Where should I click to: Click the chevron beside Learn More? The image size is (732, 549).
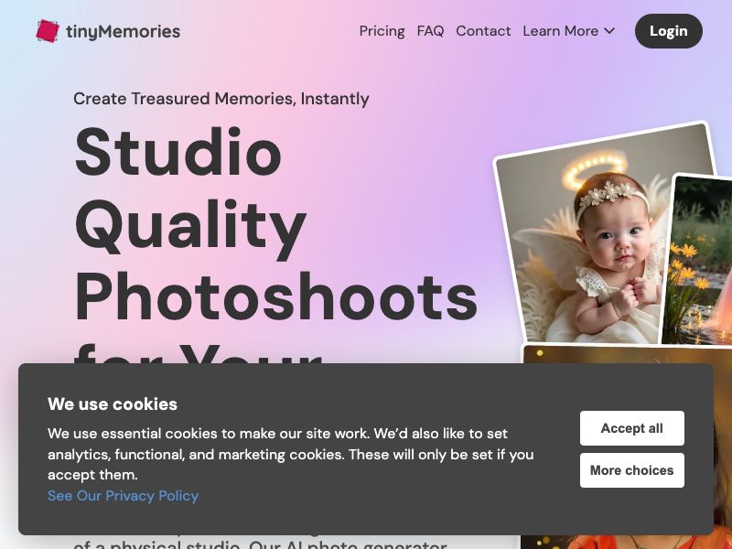pyautogui.click(x=609, y=31)
